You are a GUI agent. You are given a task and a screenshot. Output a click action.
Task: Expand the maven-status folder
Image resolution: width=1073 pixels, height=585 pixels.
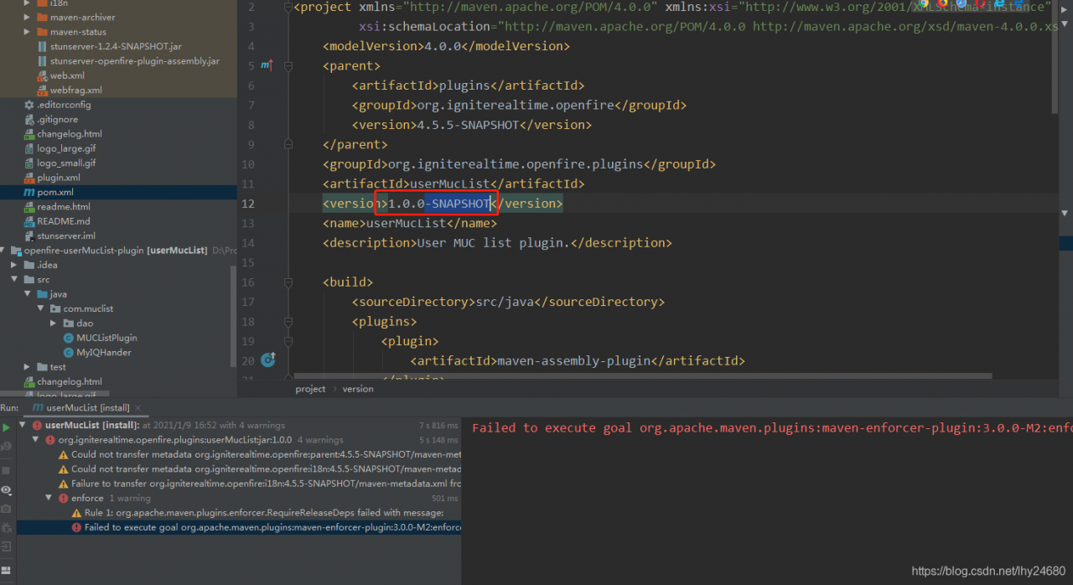(28, 32)
